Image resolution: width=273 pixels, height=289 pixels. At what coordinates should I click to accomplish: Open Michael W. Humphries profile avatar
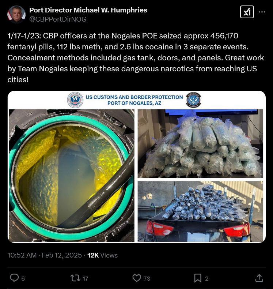point(16,14)
